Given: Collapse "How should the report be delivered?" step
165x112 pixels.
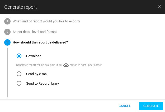Looking at the screenshot, I should 40,42.
